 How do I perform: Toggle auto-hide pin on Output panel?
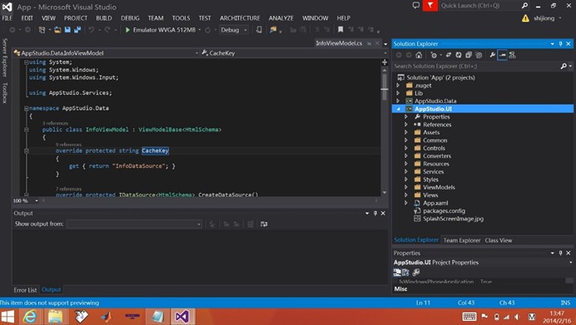coord(375,213)
